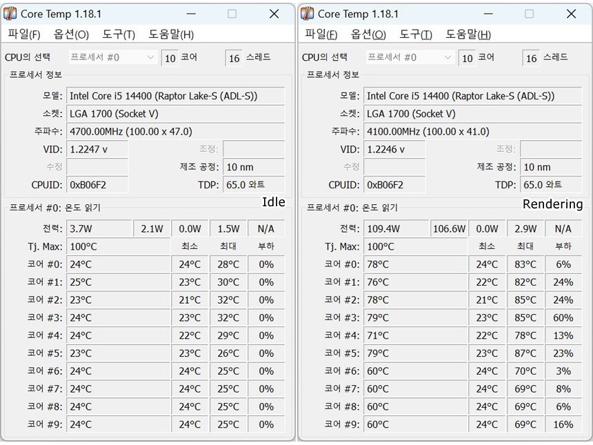Click the 2.1W power value
This screenshot has width=593, height=445.
pyautogui.click(x=152, y=229)
